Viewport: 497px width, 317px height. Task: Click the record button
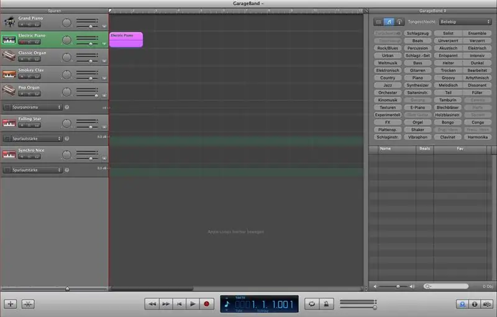[x=206, y=304]
